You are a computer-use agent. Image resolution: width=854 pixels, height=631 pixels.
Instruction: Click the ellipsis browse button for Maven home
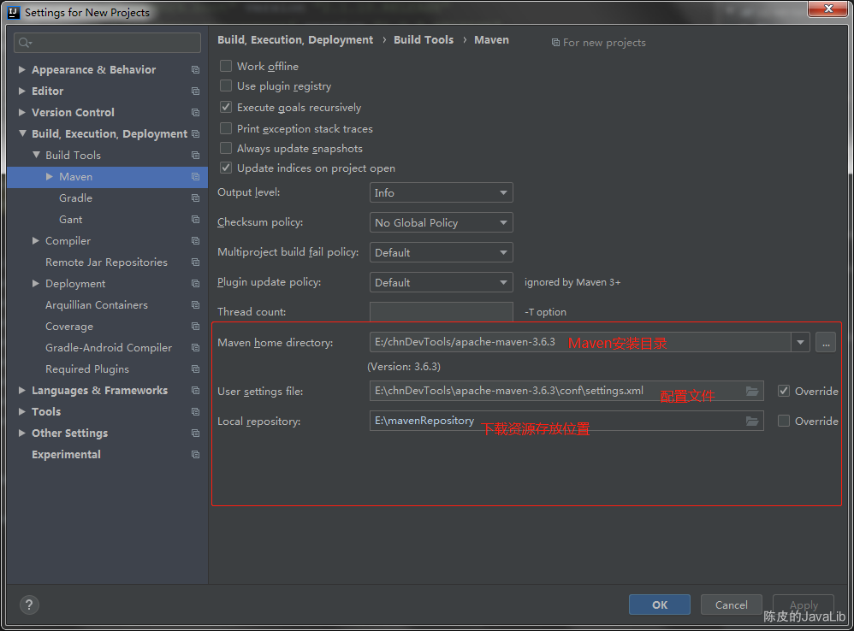coord(826,342)
